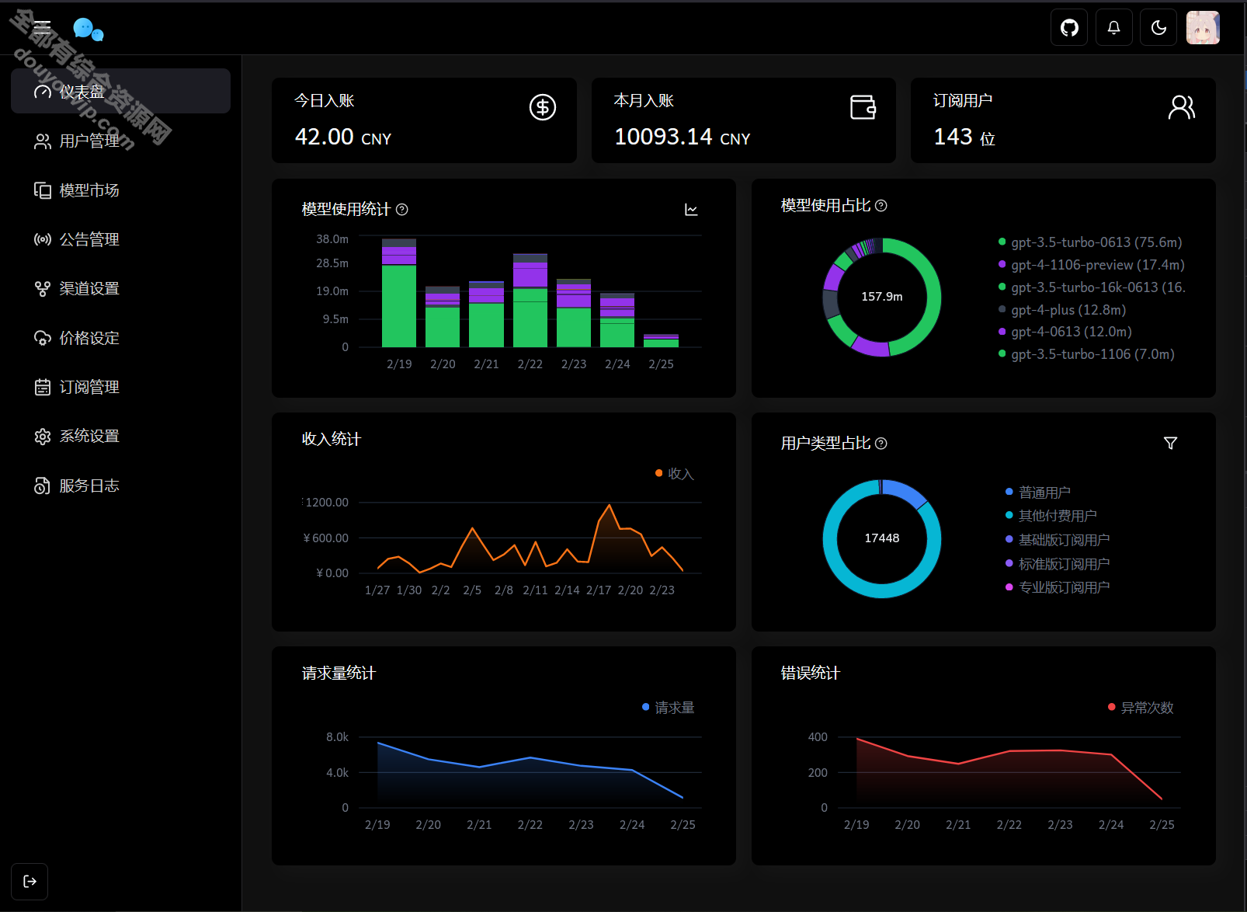Click the 143 位 subscriber count

[x=964, y=137]
